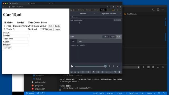Open Changes compare icon in VS Code
Screen dimensions: 169x95
[153, 9]
